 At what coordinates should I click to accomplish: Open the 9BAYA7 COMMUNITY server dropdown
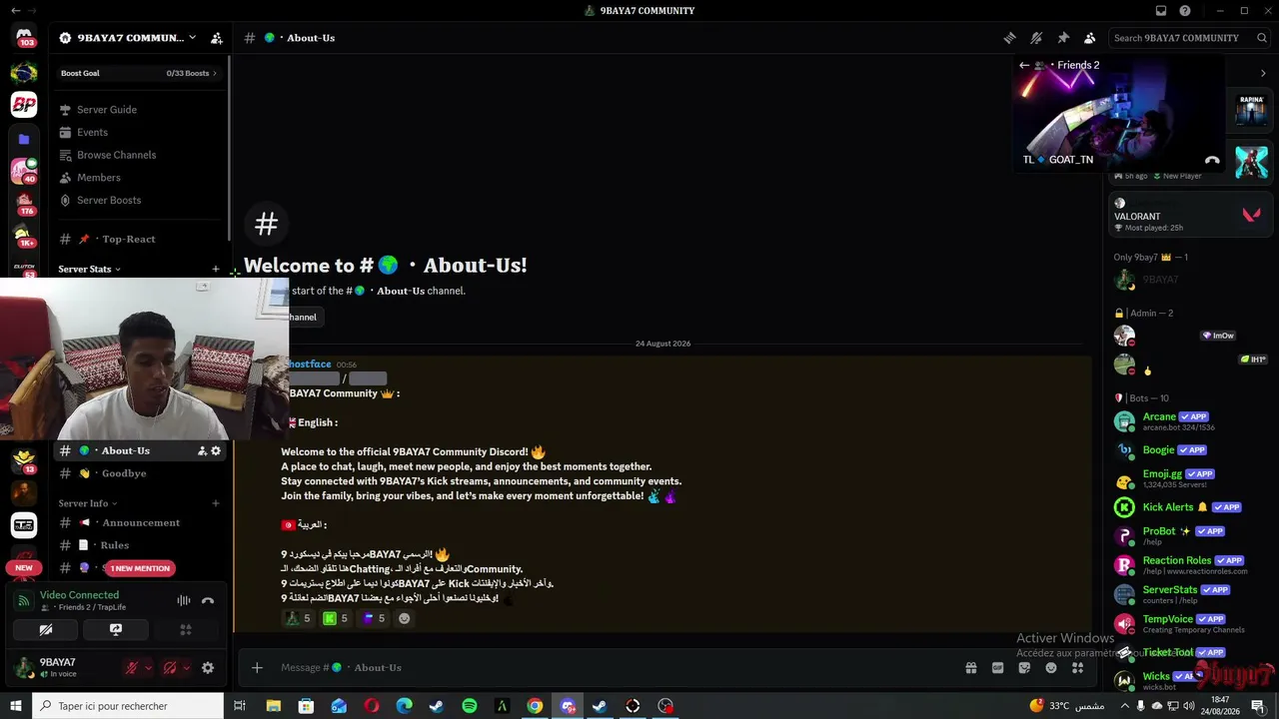pyautogui.click(x=128, y=38)
